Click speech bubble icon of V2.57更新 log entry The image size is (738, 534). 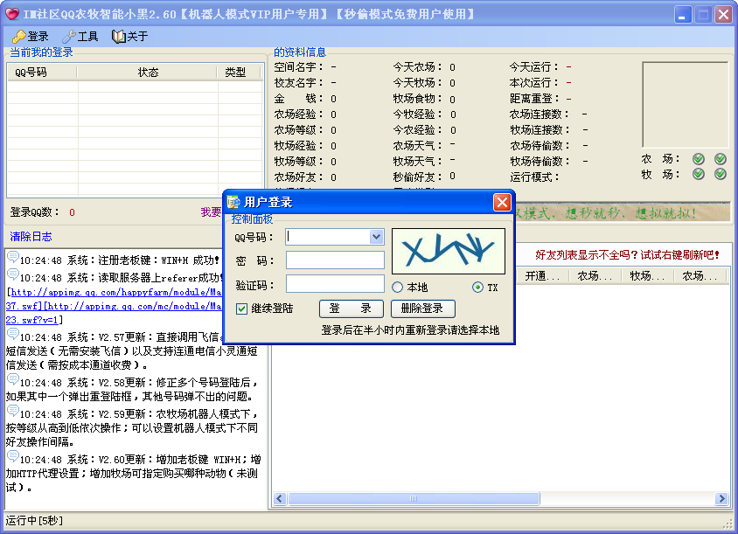point(13,334)
